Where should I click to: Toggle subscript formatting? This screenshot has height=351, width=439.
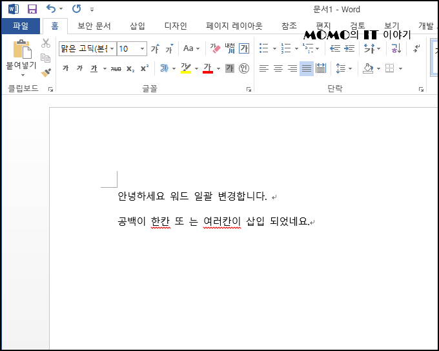click(x=130, y=68)
